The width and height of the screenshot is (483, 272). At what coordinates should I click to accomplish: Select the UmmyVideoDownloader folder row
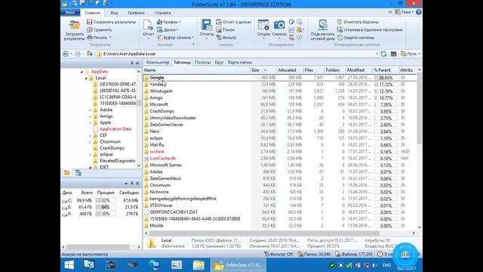[x=279, y=118]
